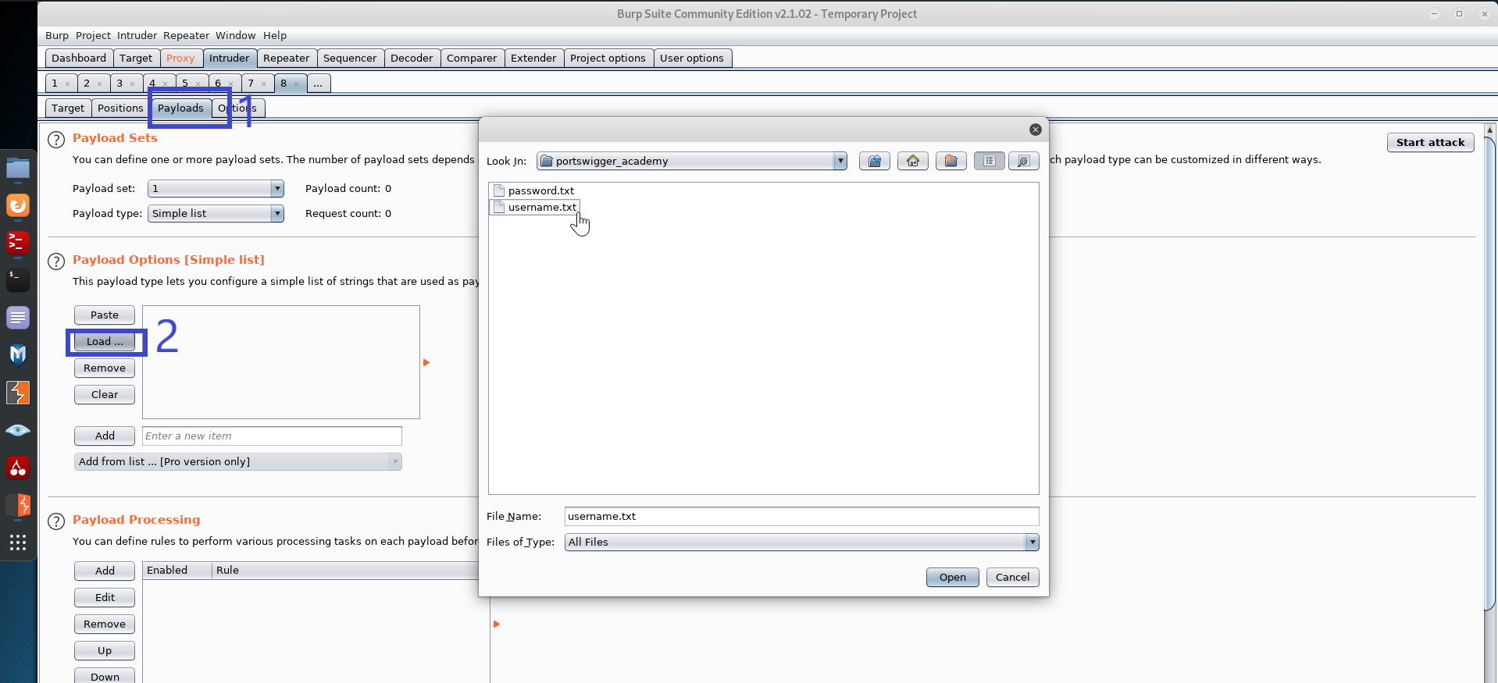Open running Burp Suite window in dock

coord(18,505)
